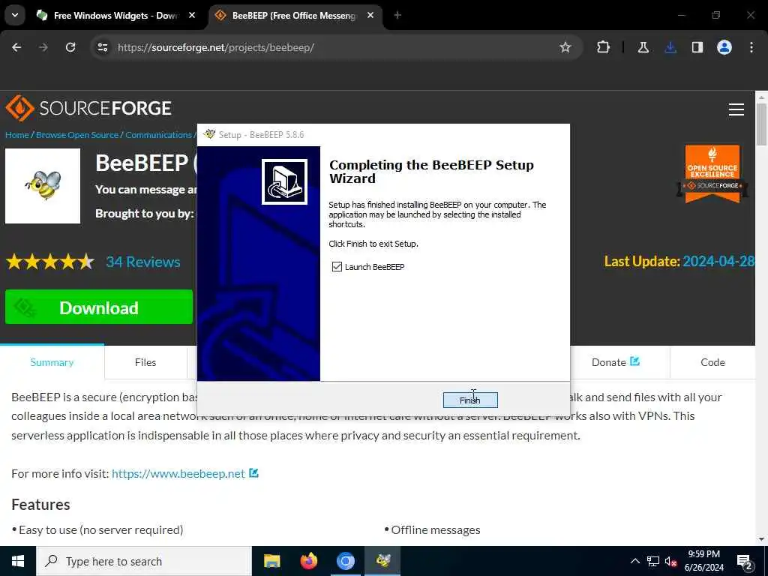Switch to the Chromium browser taskbar icon
The width and height of the screenshot is (768, 576).
click(x=346, y=561)
